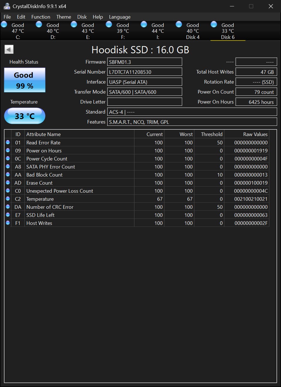Select the Disk 6 status orb

tap(214, 24)
